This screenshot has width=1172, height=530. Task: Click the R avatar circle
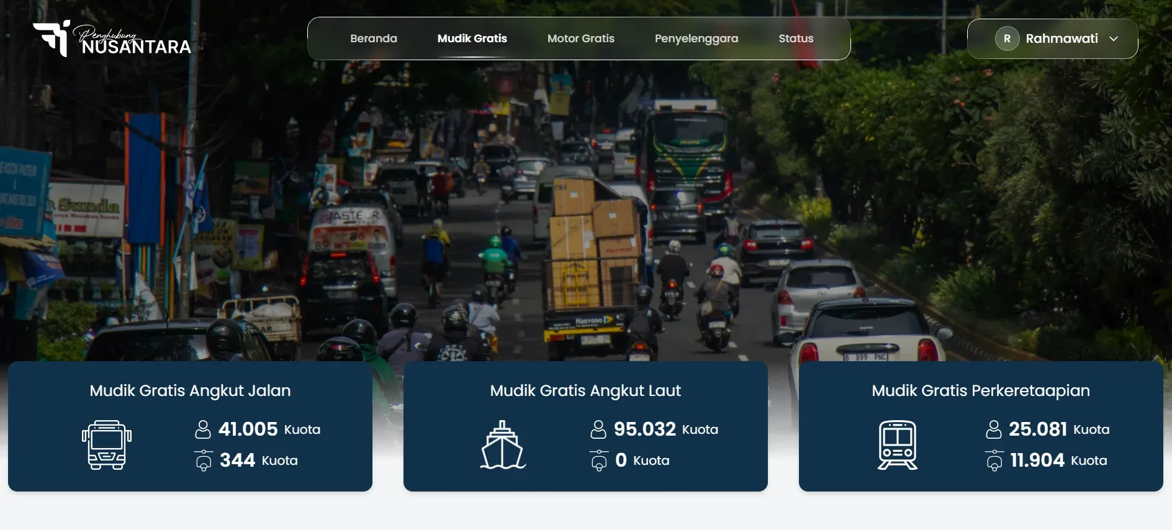pyautogui.click(x=1007, y=38)
